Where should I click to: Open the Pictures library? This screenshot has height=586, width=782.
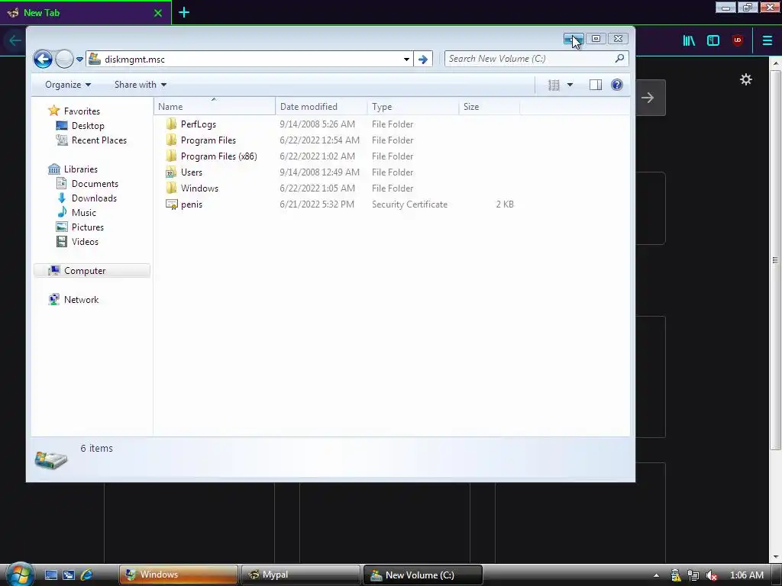87,227
